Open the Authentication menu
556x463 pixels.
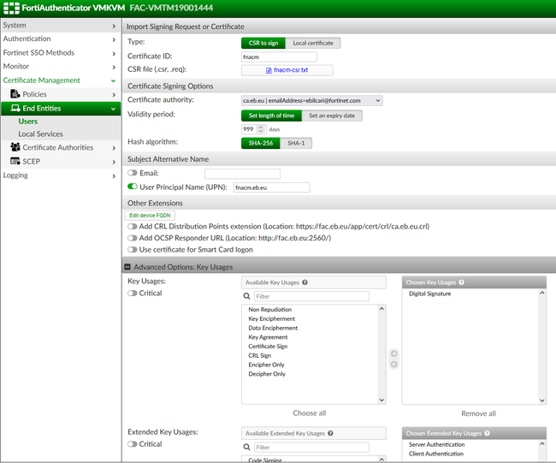click(x=61, y=39)
